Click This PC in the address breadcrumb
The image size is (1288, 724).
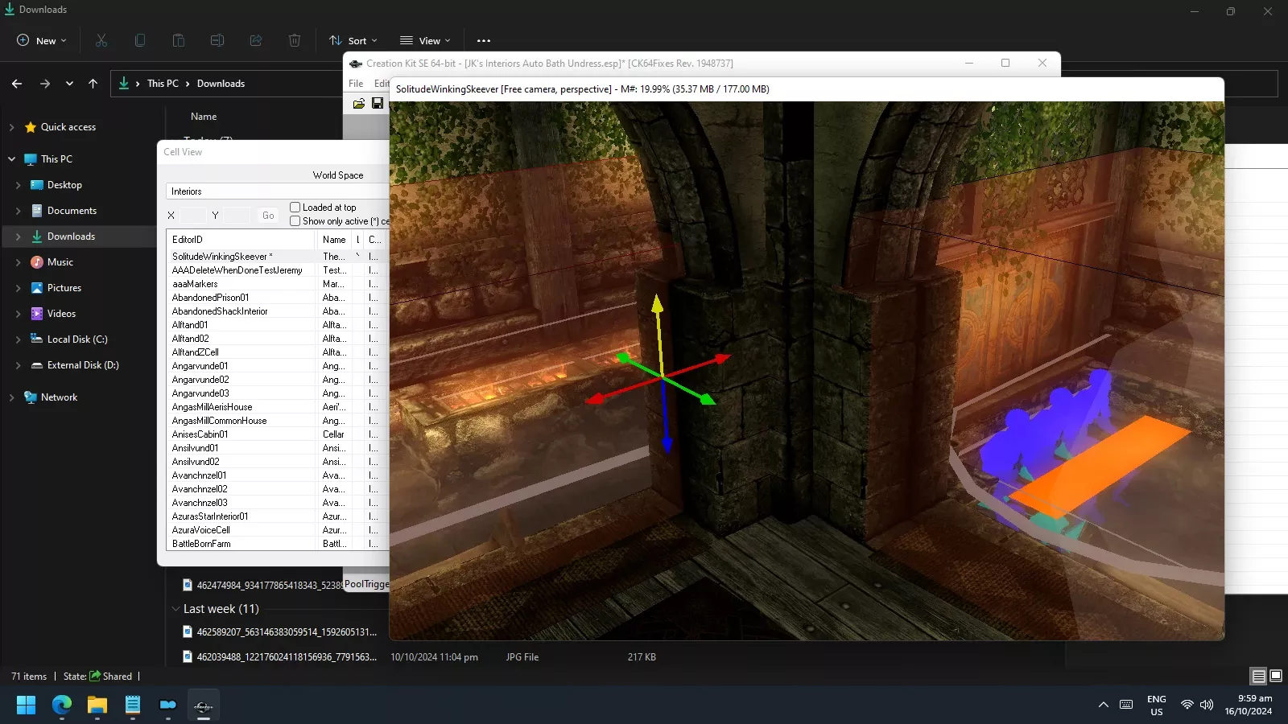tap(163, 84)
